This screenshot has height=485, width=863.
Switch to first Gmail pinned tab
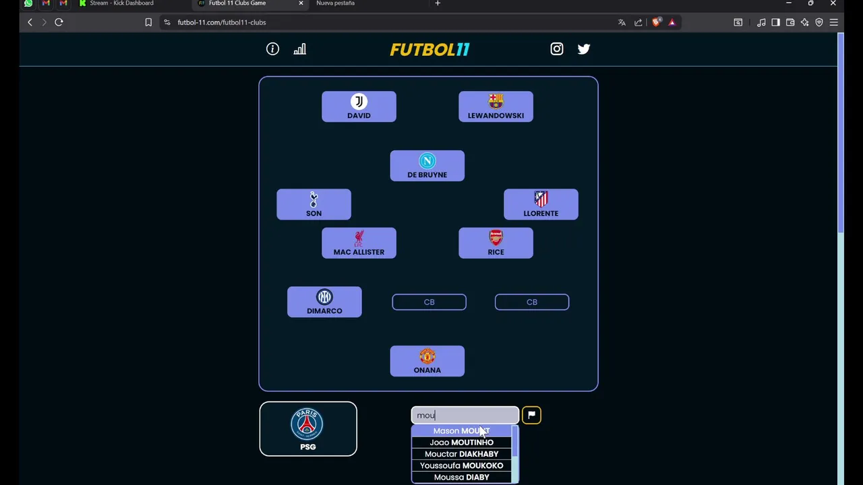click(46, 3)
